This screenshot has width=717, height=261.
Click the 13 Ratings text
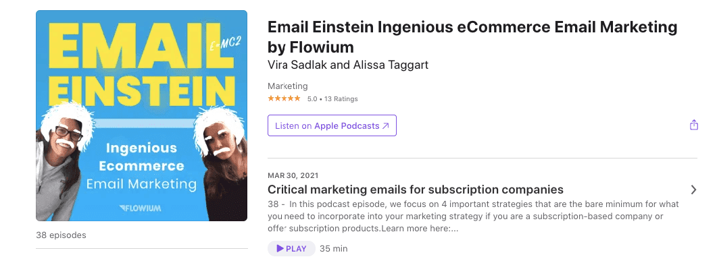click(x=341, y=98)
